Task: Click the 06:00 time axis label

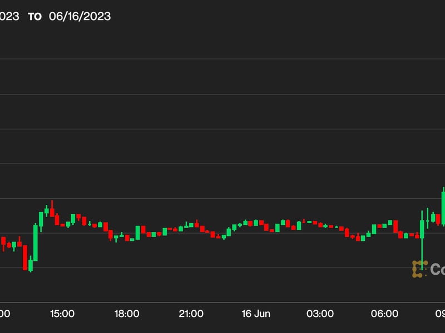Action: coord(384,314)
